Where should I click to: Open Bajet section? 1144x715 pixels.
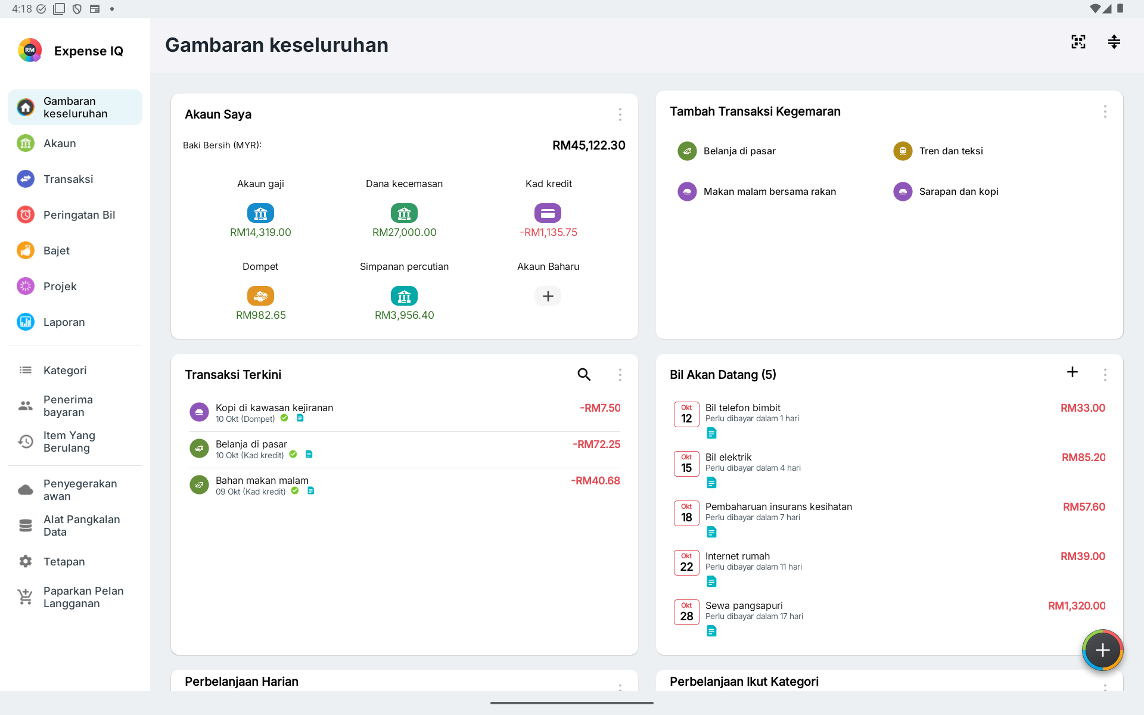(75, 250)
